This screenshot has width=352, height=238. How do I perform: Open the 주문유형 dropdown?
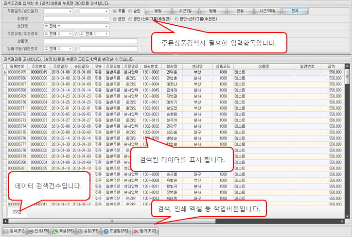(70, 34)
